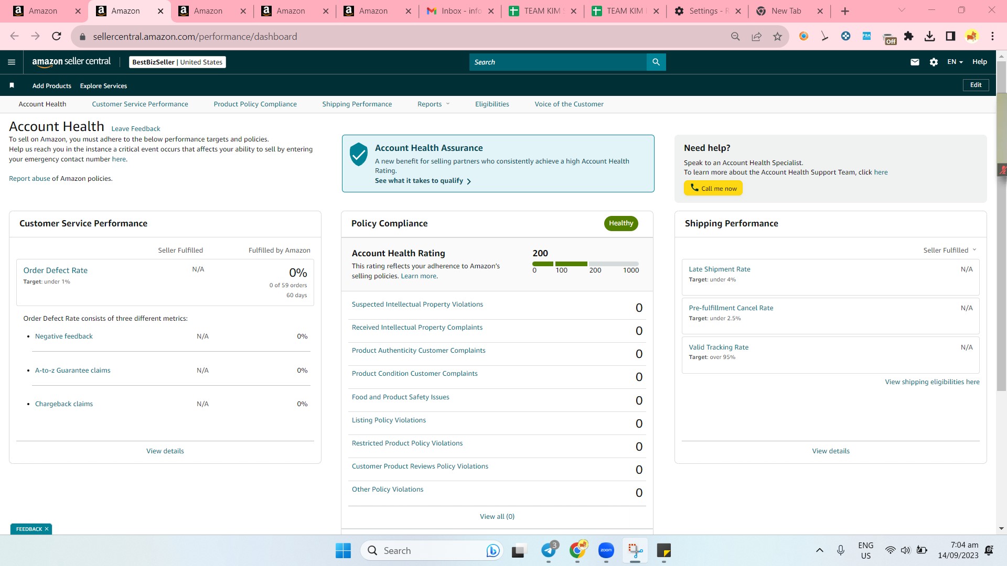Open the EN language dropdown
Viewport: 1007px width, 566px height.
955,62
